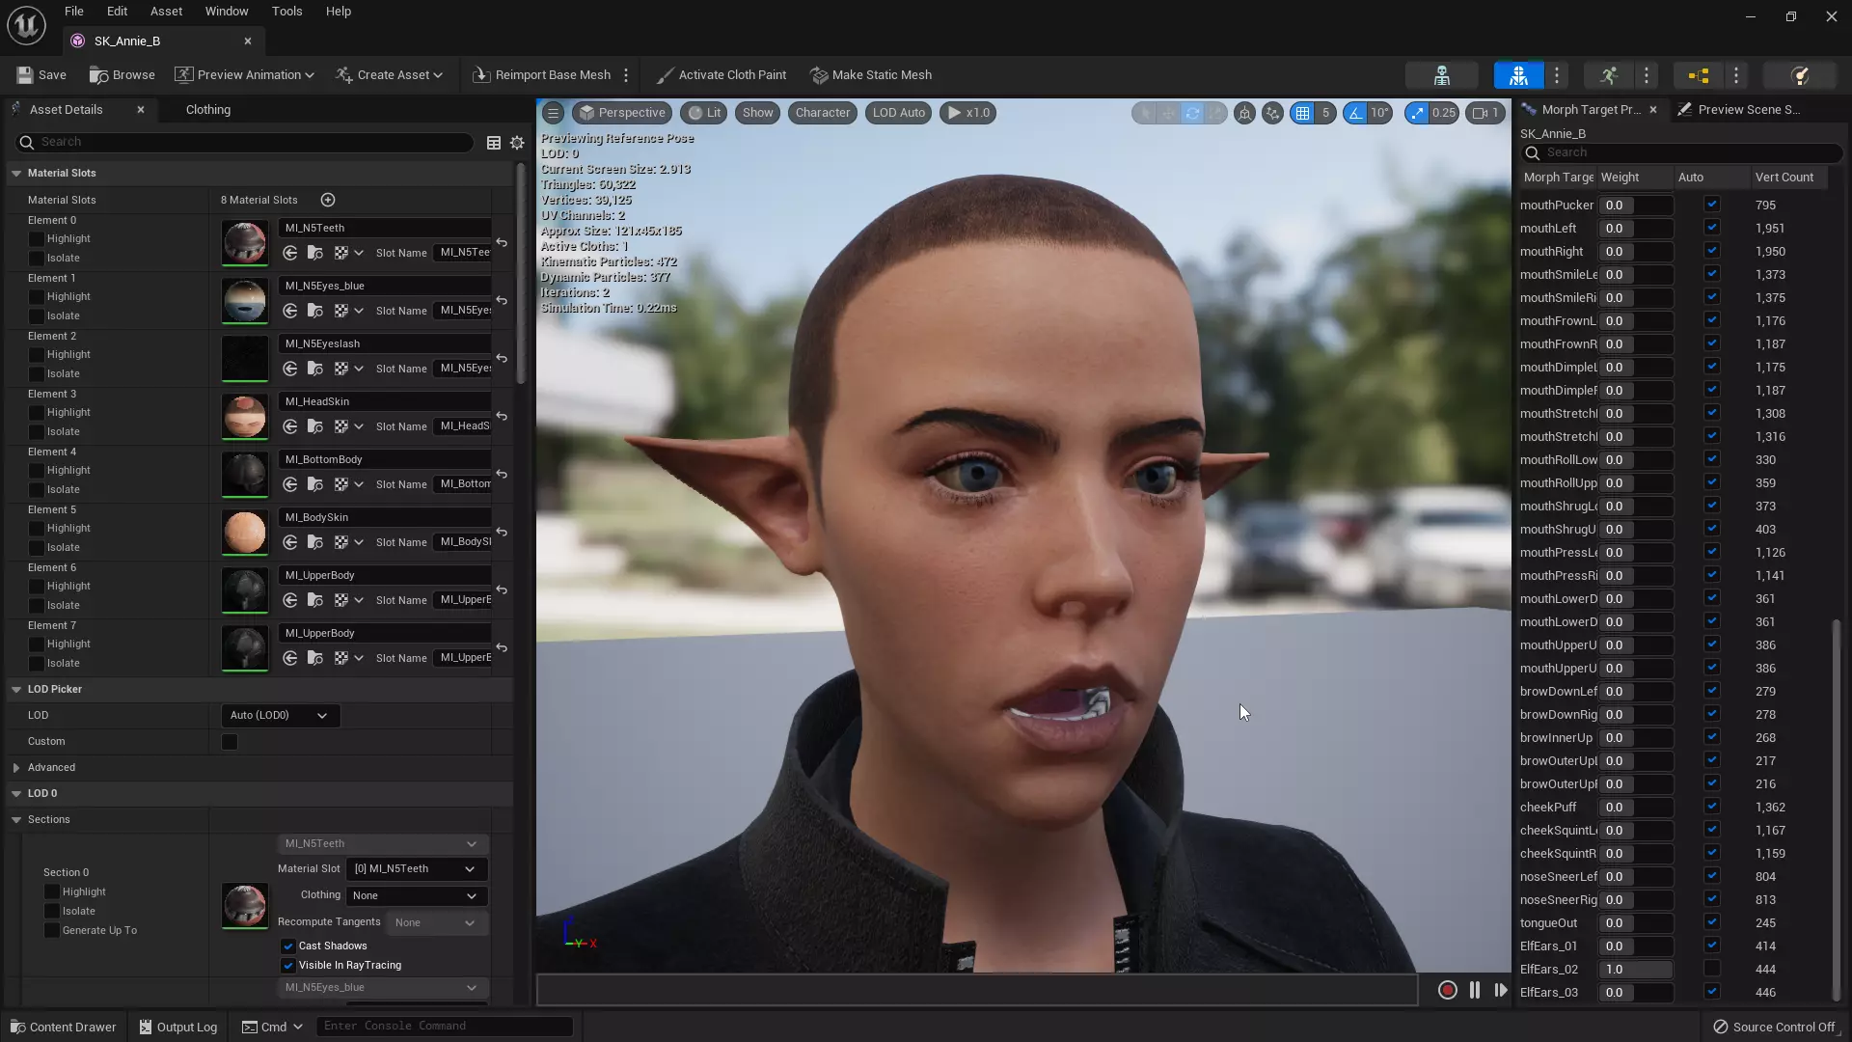Enable Auto checkbox for ElfEars_02 morph
This screenshot has width=1852, height=1042.
pyautogui.click(x=1711, y=969)
